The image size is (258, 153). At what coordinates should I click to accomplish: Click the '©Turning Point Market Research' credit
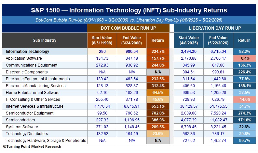click(x=32, y=146)
